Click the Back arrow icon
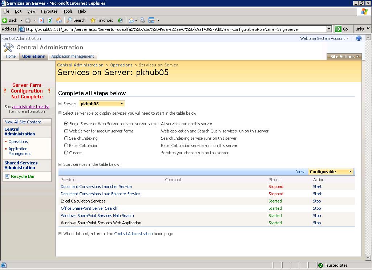Viewport: 372px width, 270px height. (x=4, y=20)
